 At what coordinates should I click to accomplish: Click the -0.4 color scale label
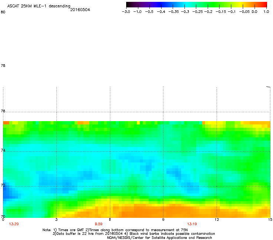pyautogui.click(x=161, y=12)
